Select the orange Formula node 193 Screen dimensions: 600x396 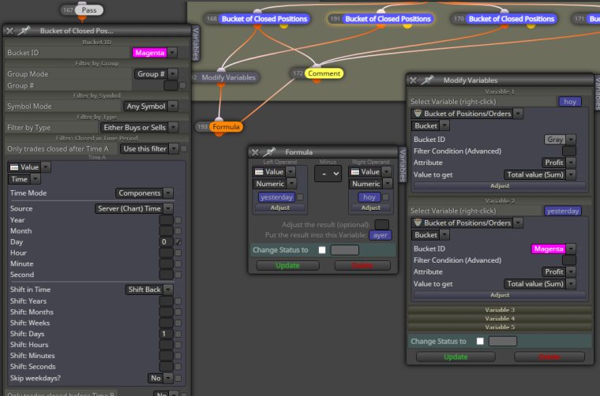226,126
